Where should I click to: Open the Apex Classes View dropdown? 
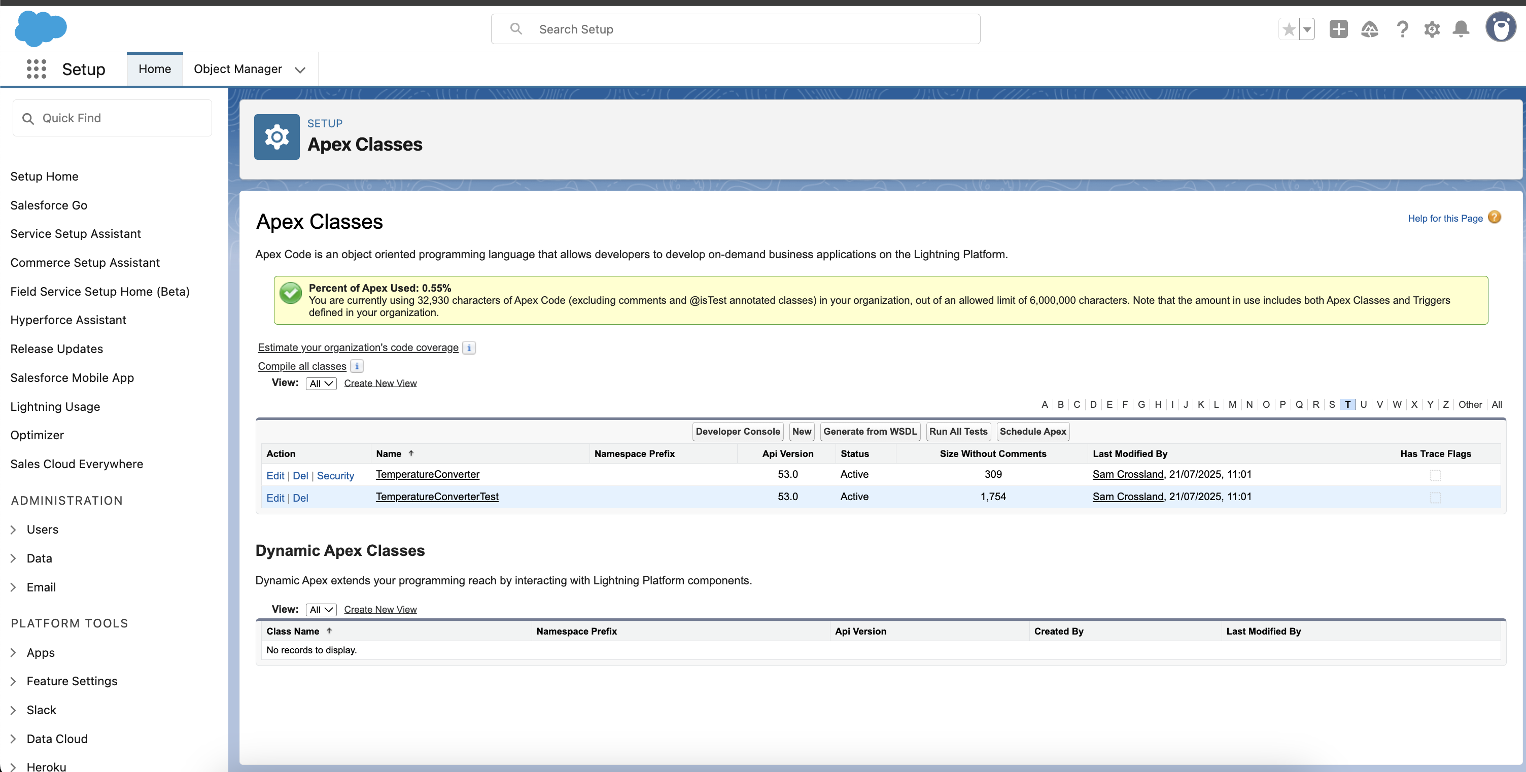(x=321, y=383)
